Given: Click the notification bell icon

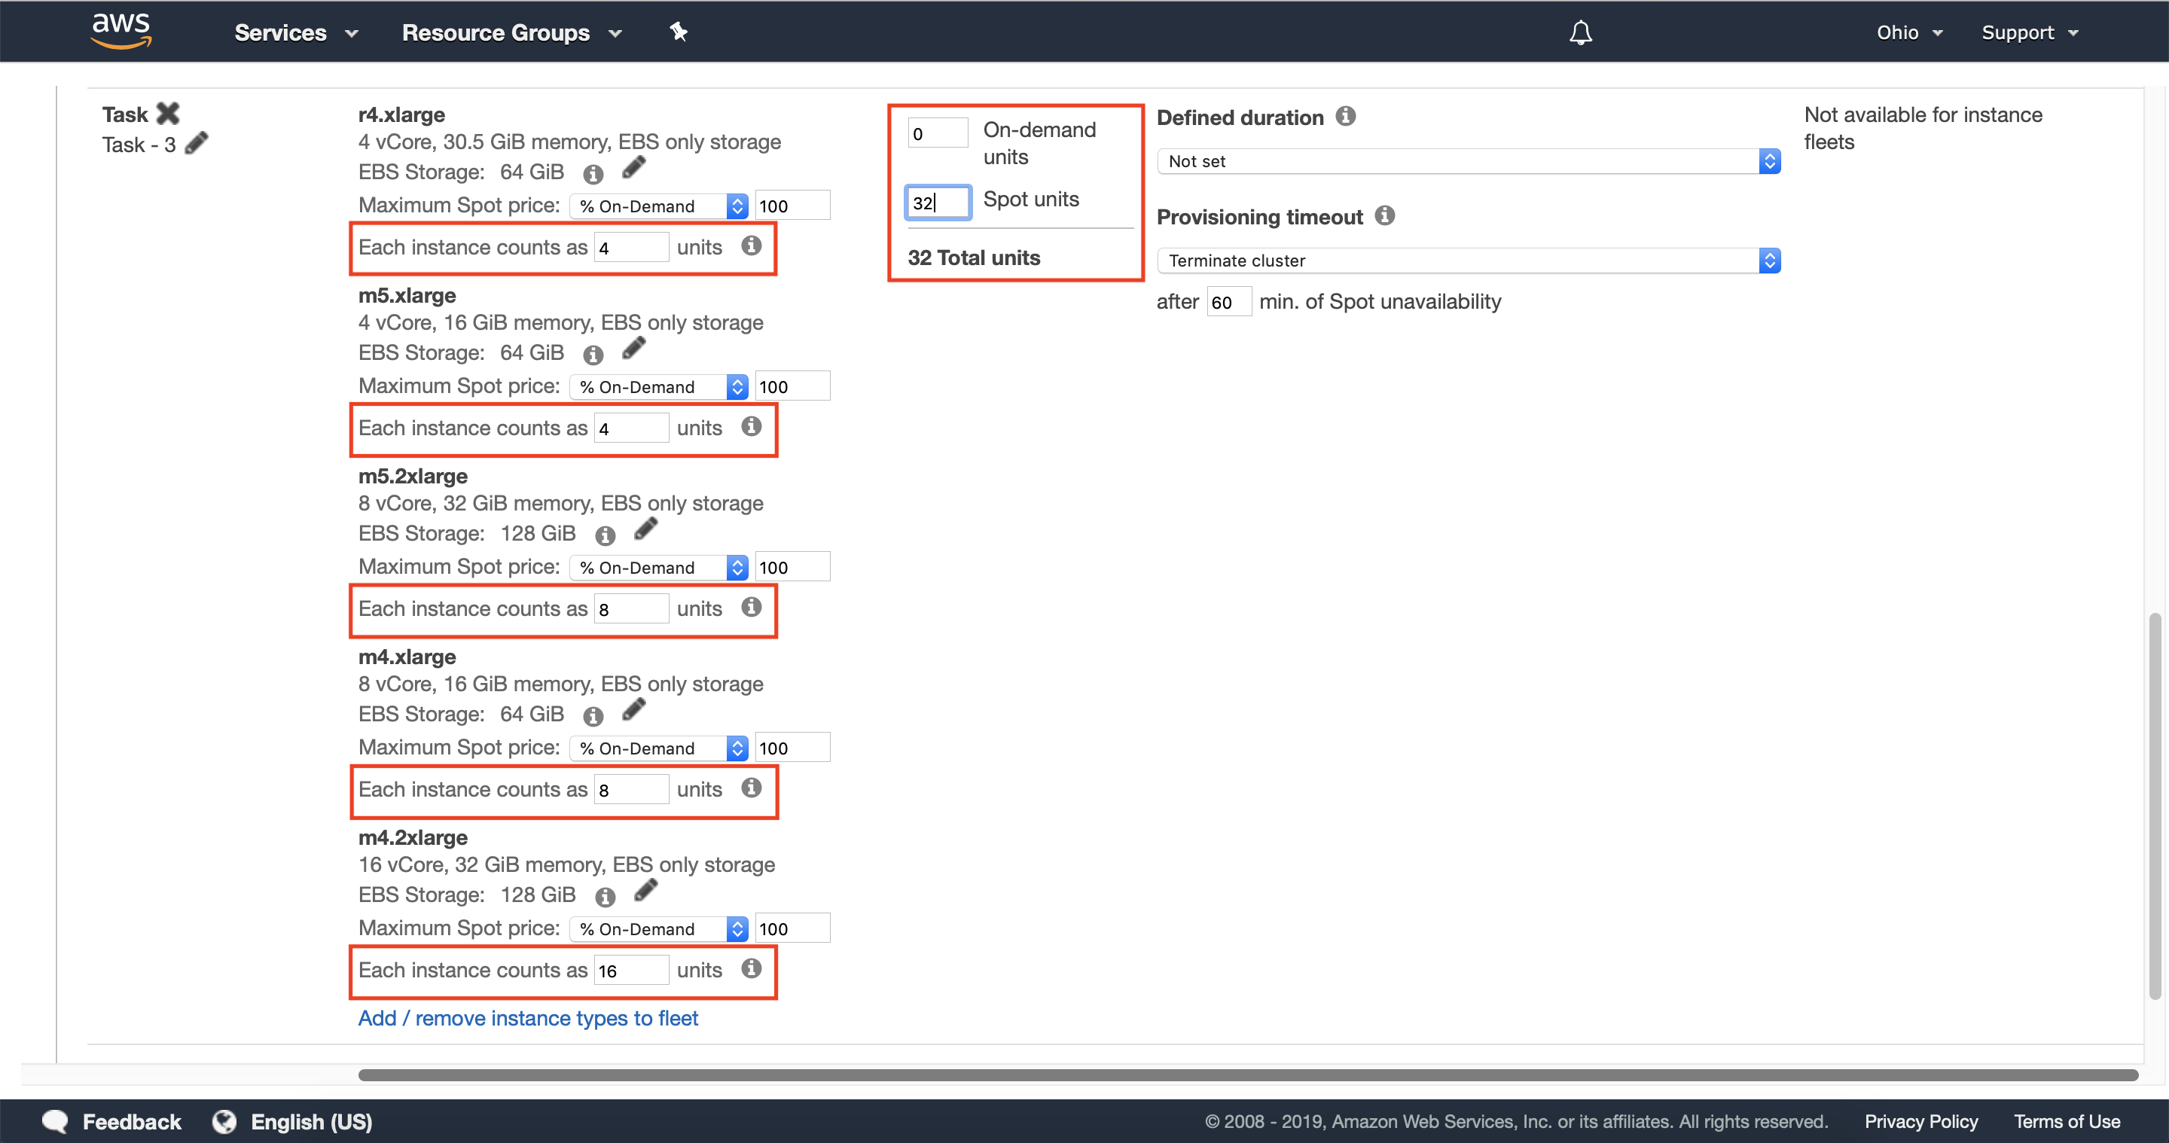Looking at the screenshot, I should point(1579,32).
